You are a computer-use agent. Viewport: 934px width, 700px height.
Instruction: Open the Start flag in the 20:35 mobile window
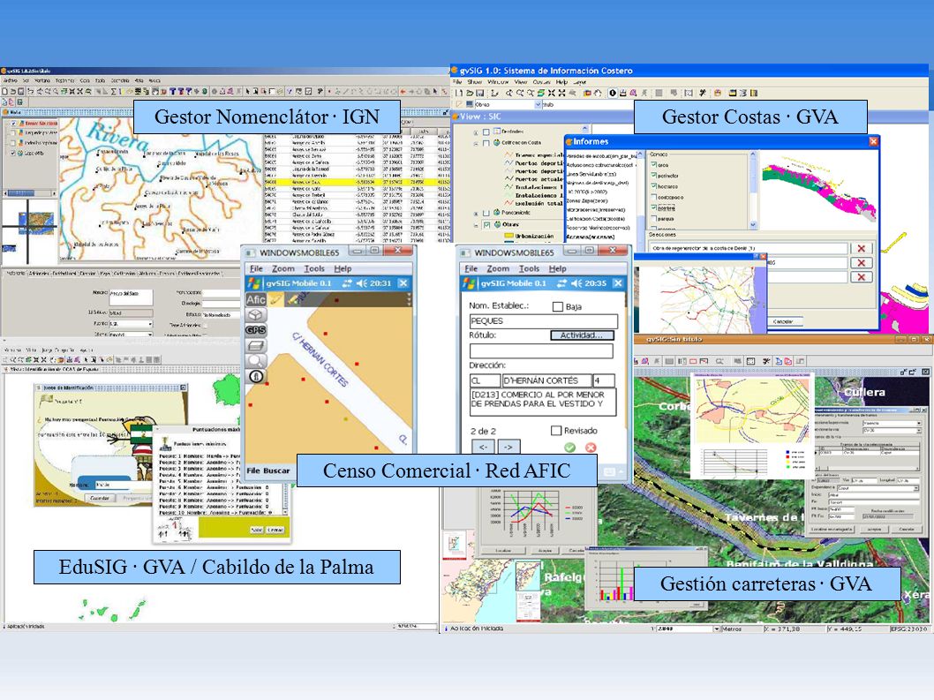470,283
